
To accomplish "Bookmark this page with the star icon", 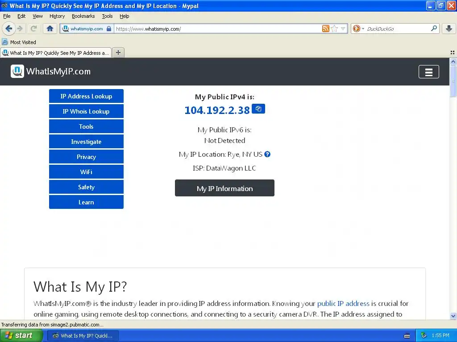I will 334,28.
